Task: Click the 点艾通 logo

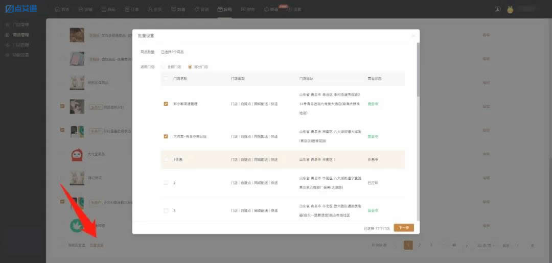Action: click(x=21, y=9)
